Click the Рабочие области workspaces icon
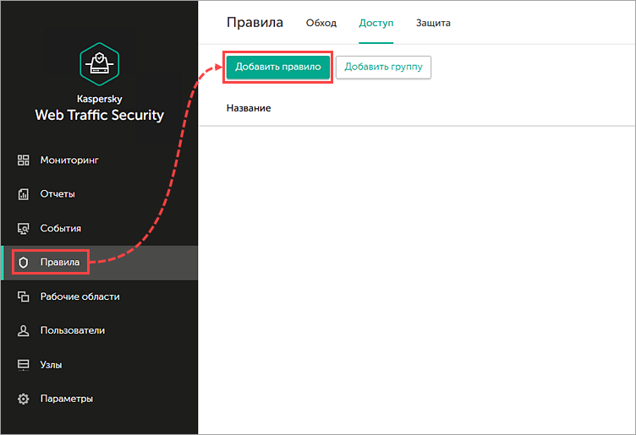 [x=24, y=296]
